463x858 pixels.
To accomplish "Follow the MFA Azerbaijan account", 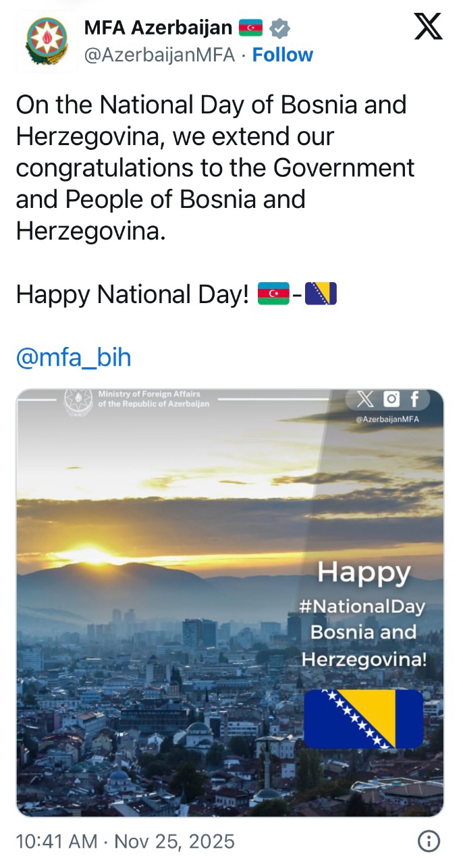I will 282,55.
